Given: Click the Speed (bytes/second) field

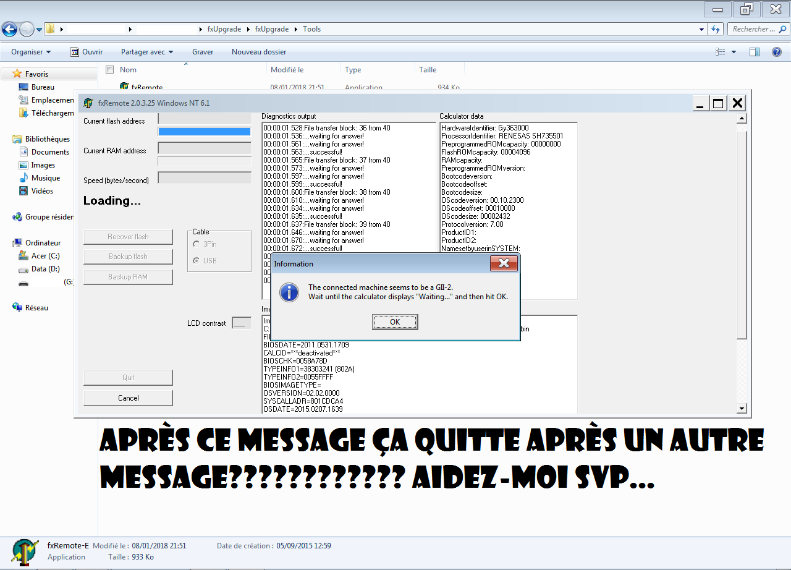Looking at the screenshot, I should coord(205,178).
